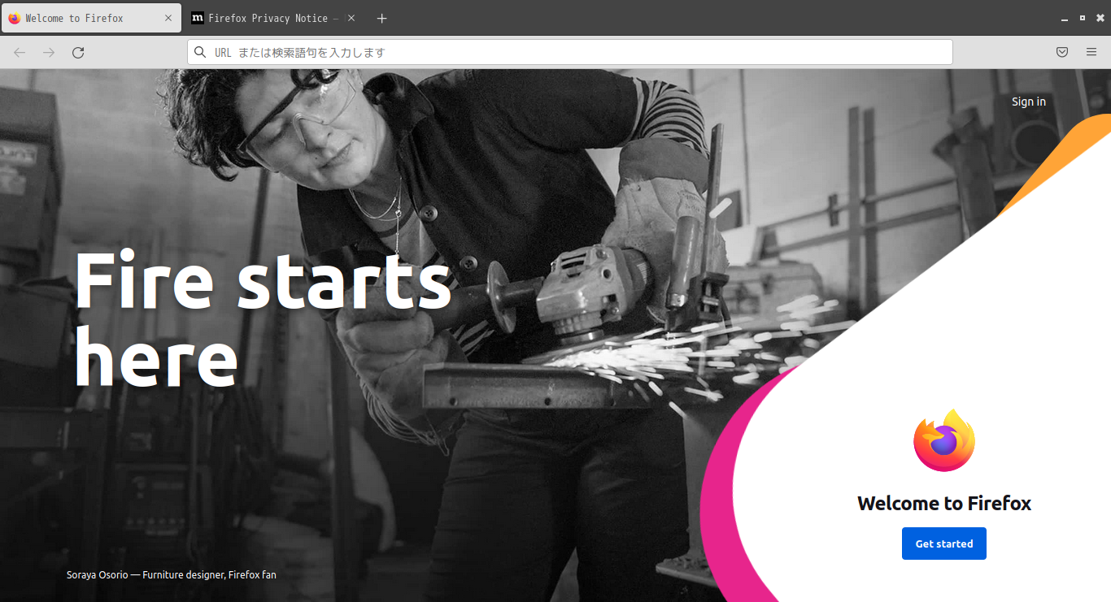Click the Get started button

pyautogui.click(x=944, y=544)
